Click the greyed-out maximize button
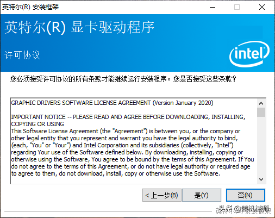The width and height of the screenshot is (275, 218). pos(237,7)
